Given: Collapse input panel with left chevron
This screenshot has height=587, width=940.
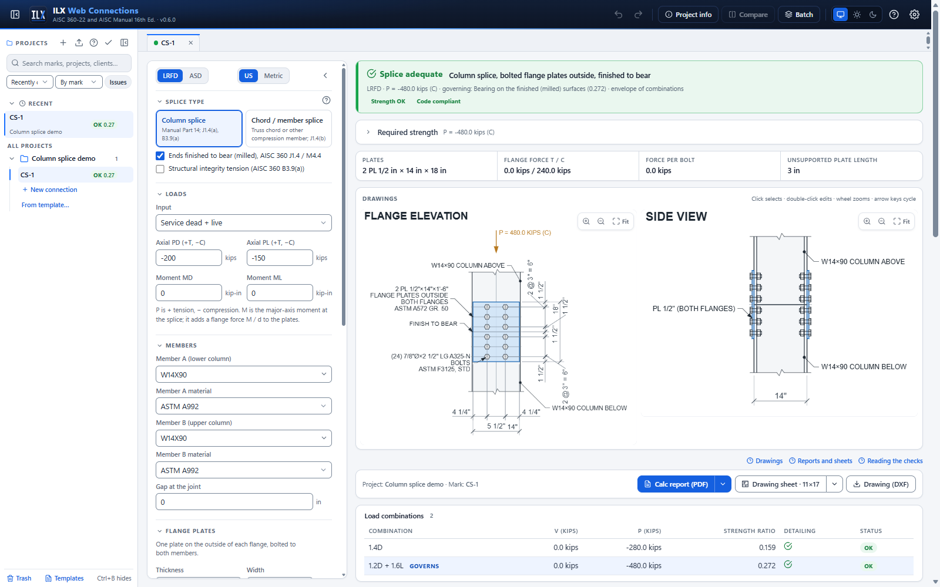Looking at the screenshot, I should point(325,76).
